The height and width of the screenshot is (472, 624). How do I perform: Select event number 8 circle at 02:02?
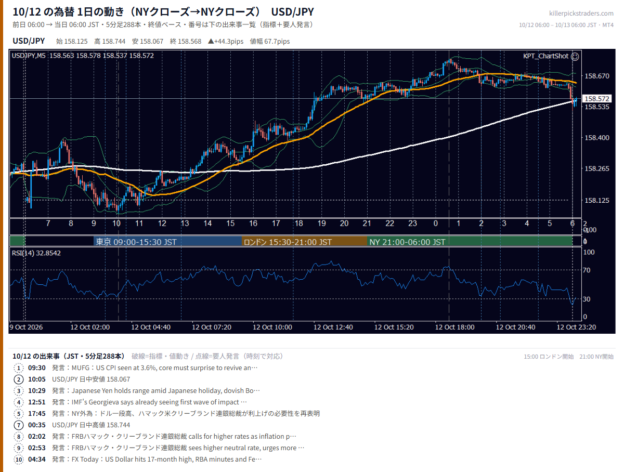(x=19, y=436)
